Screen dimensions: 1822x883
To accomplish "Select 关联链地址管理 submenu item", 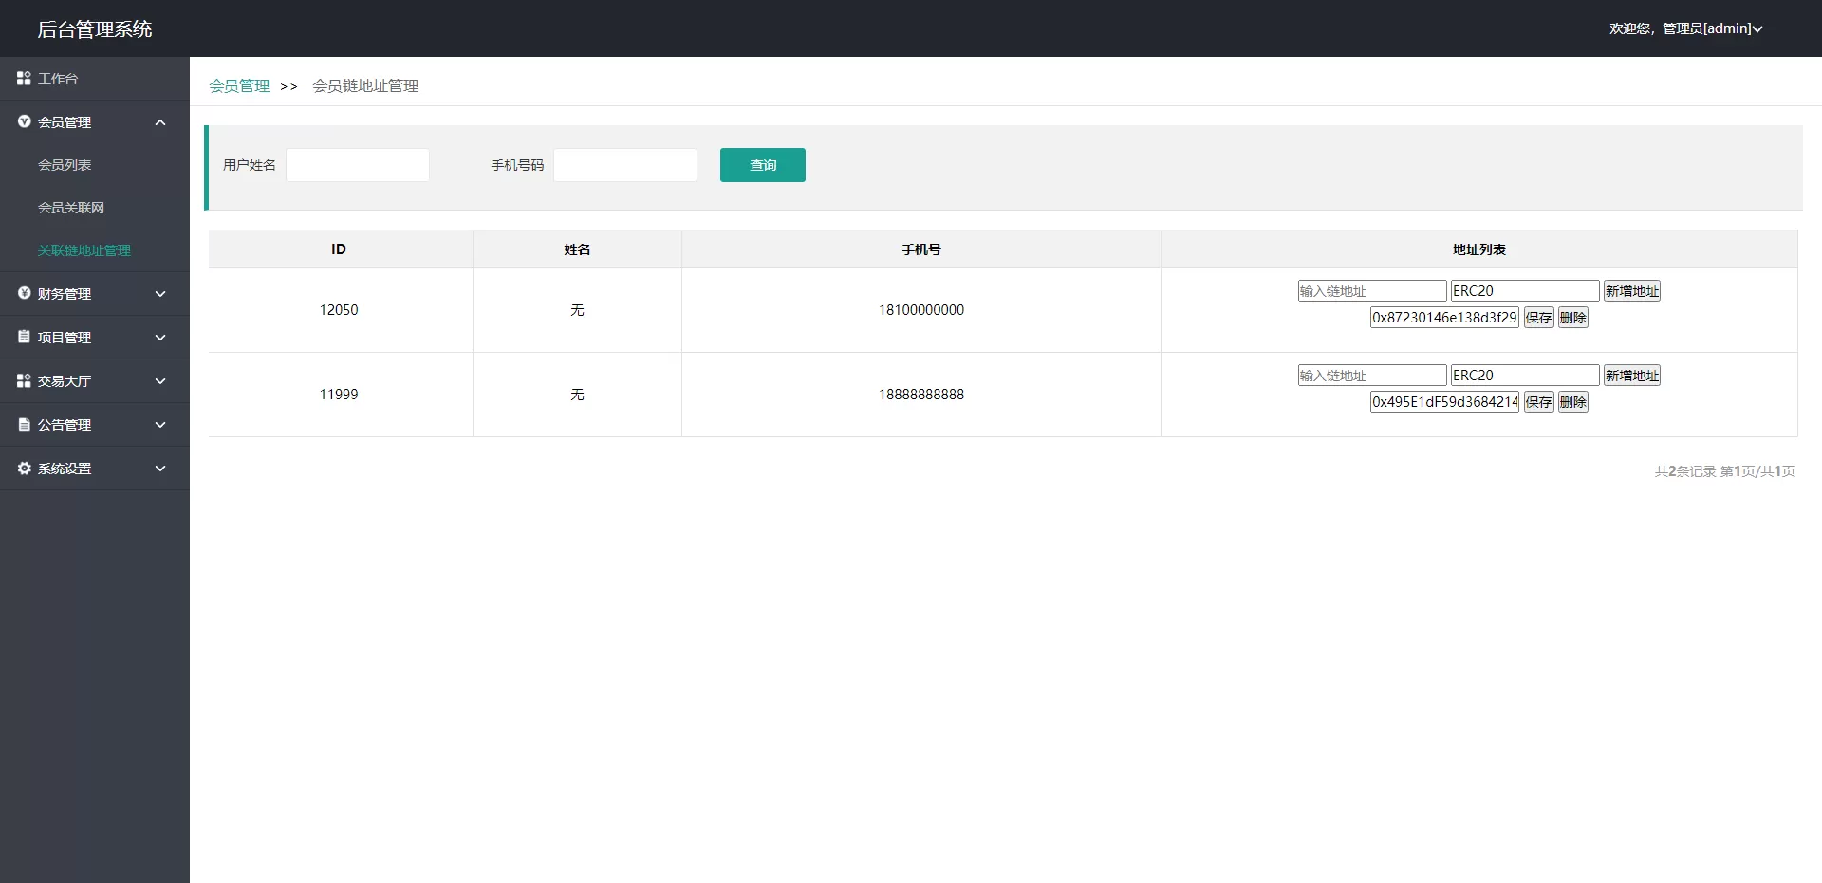I will pos(84,250).
